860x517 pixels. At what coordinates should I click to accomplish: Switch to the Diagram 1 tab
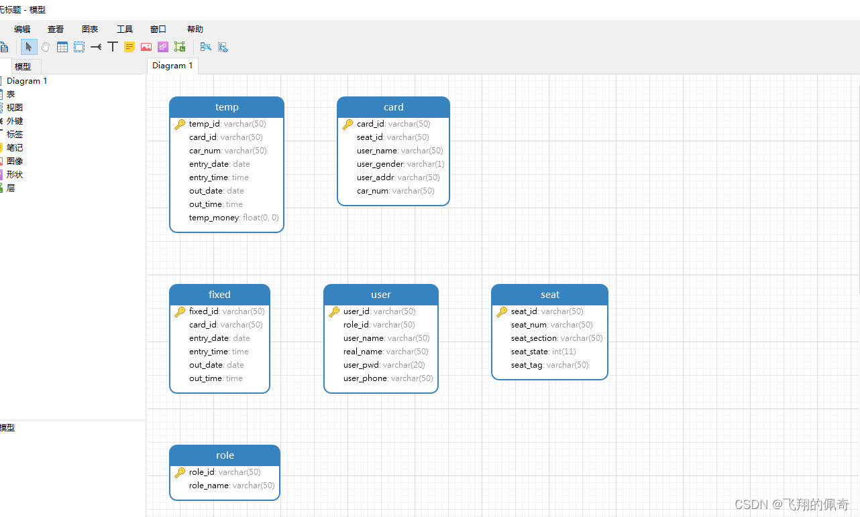point(172,66)
